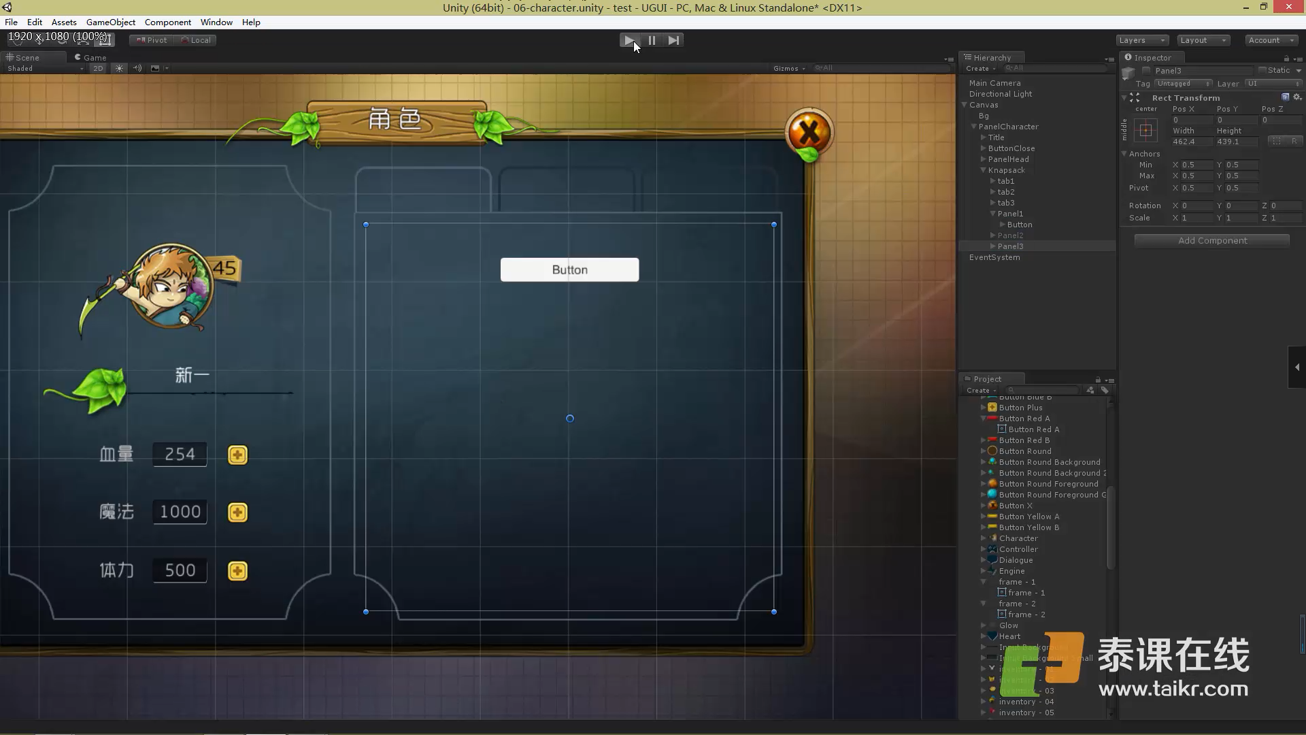
Task: Toggle Scene lighting sun icon
Action: tap(119, 68)
